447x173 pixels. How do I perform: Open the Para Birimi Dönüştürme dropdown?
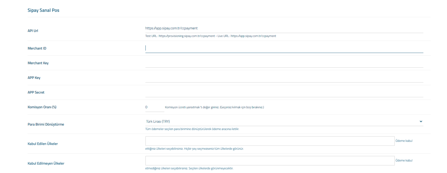click(x=284, y=121)
